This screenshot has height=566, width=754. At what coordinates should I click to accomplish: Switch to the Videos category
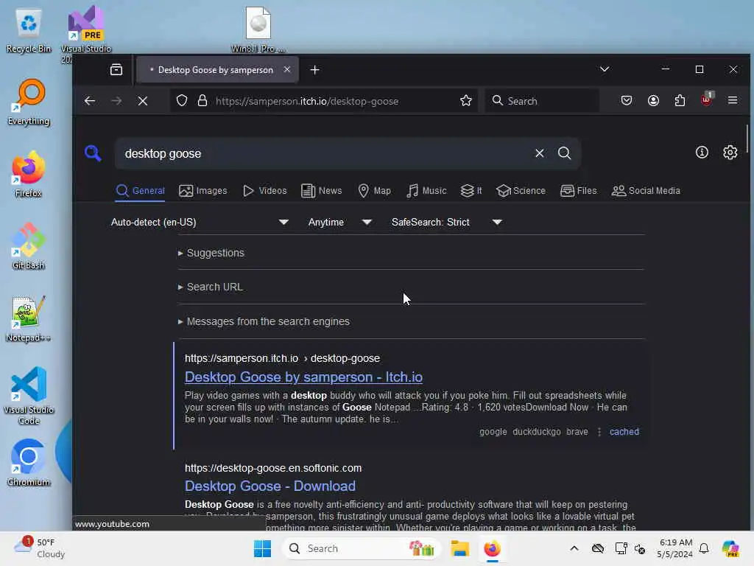[x=264, y=191]
